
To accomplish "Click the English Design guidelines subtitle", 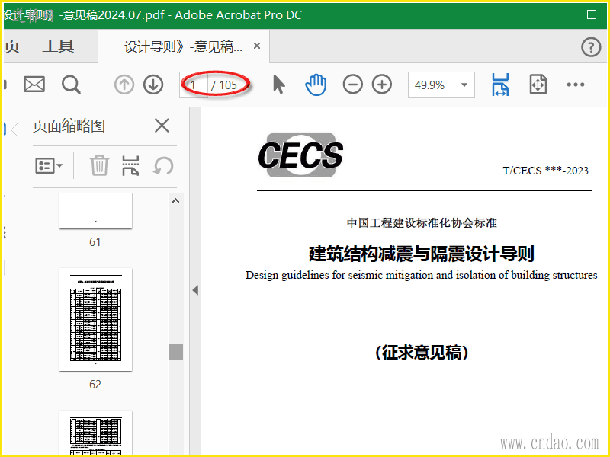I will click(422, 275).
